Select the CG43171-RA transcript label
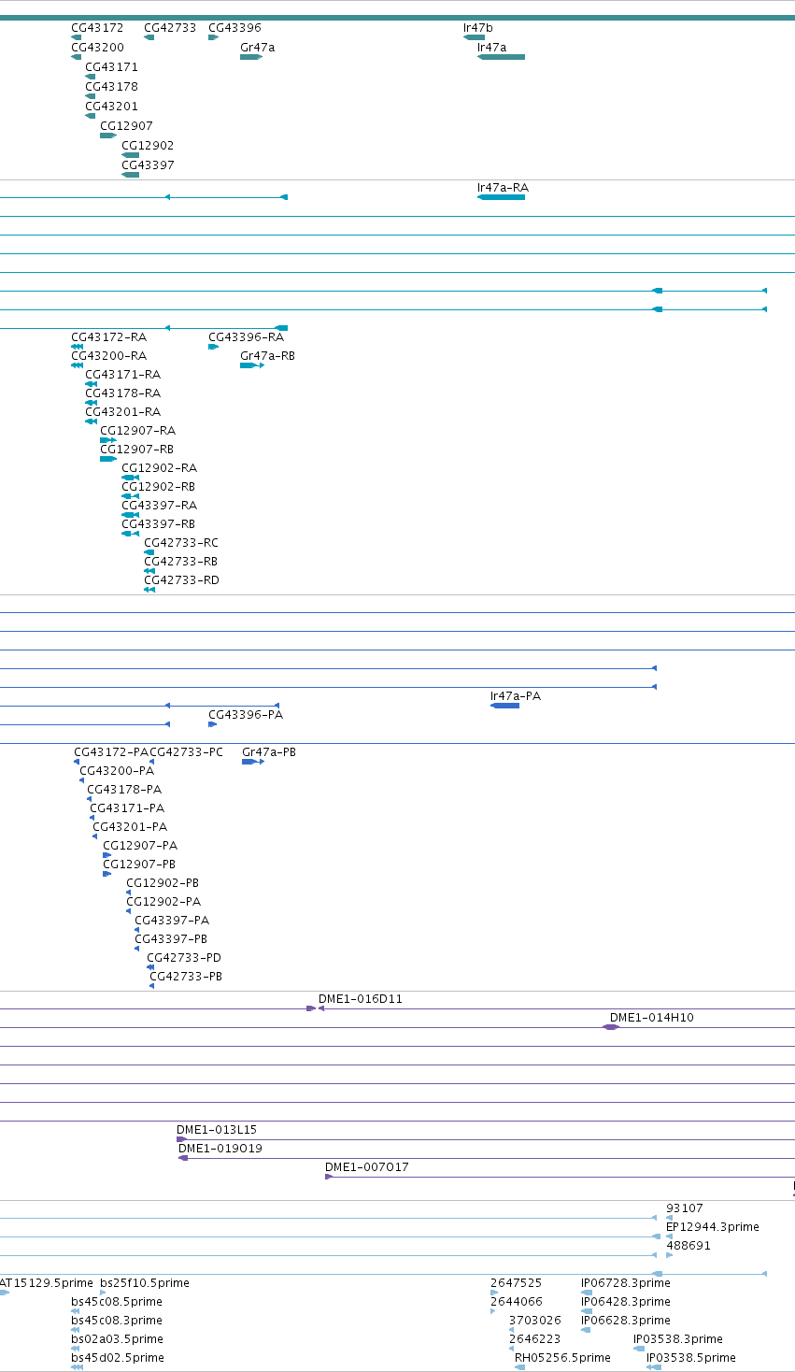The height and width of the screenshot is (1372, 795). pyautogui.click(x=122, y=375)
